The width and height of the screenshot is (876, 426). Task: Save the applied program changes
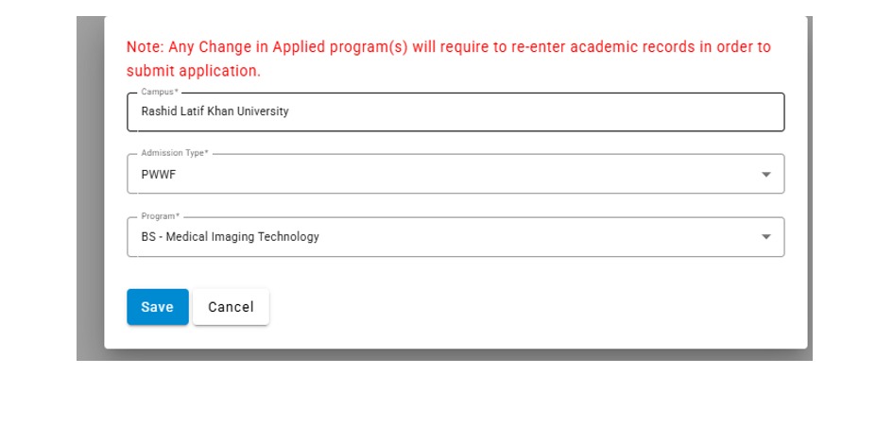[158, 307]
